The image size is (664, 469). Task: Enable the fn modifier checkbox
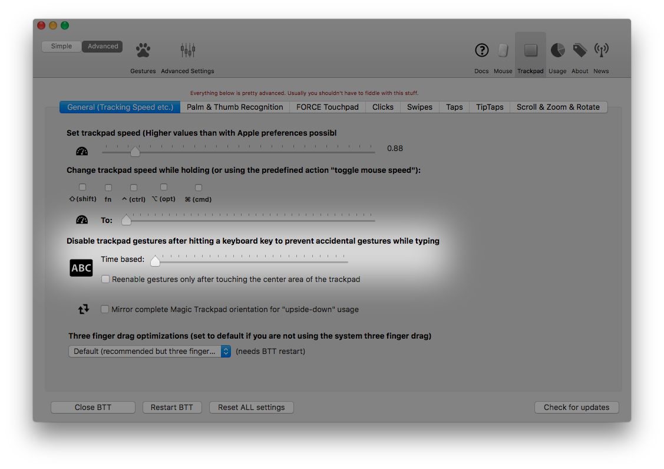[108, 188]
